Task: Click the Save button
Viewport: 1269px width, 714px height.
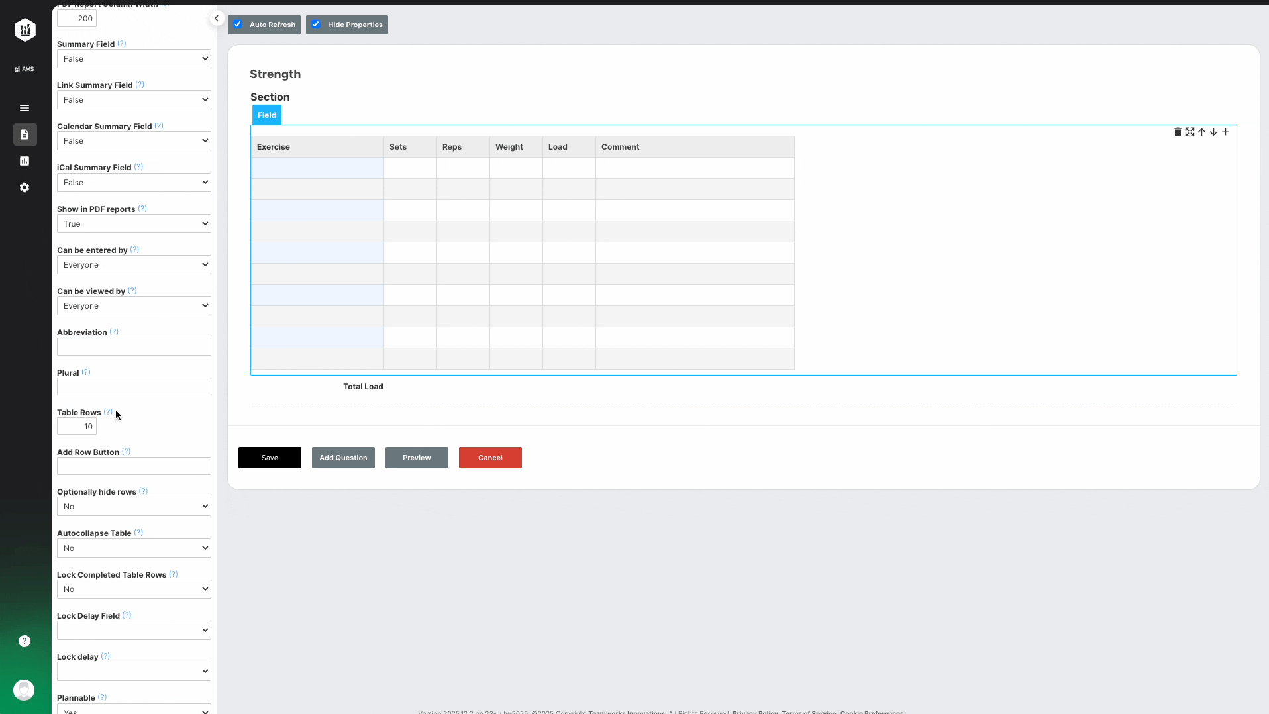Action: point(270,458)
